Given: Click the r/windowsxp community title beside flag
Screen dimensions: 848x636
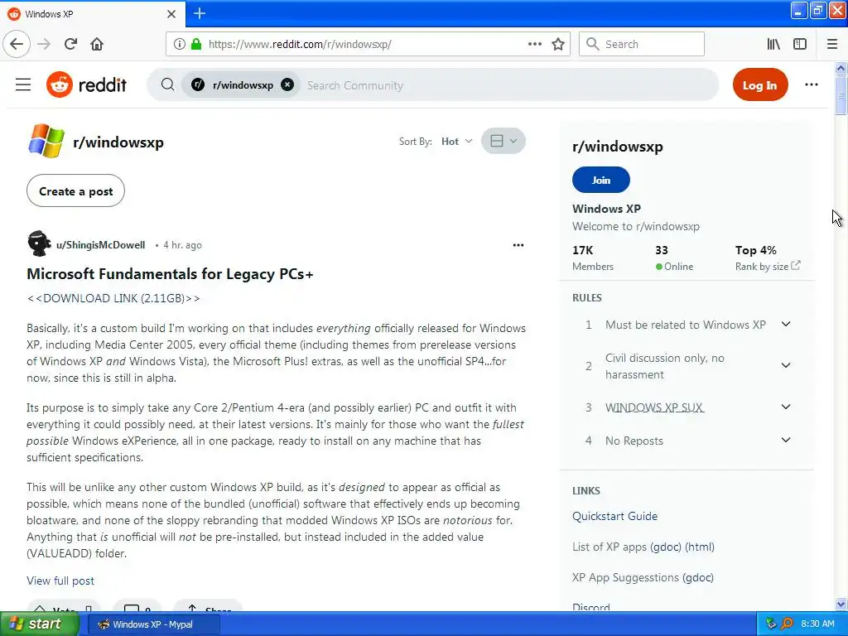Looking at the screenshot, I should tap(118, 142).
